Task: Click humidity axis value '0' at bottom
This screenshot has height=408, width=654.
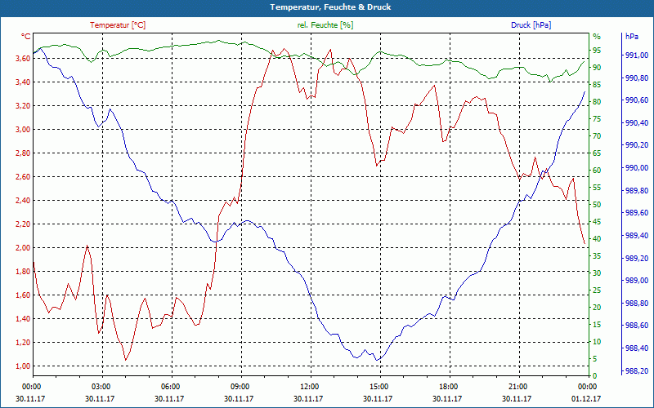Action: 595,376
